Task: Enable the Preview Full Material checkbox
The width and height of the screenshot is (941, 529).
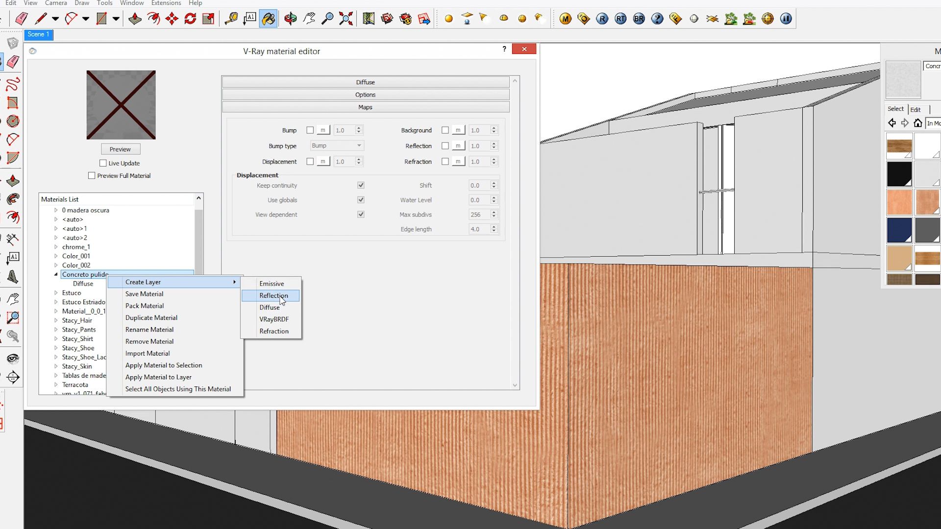Action: [x=92, y=175]
